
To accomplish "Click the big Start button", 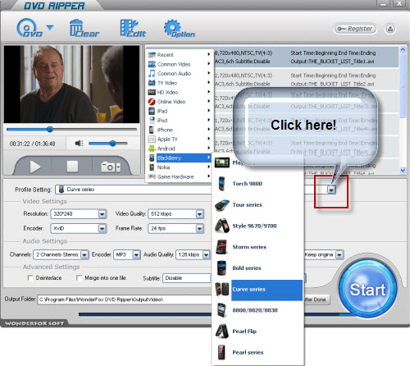I will [x=367, y=289].
